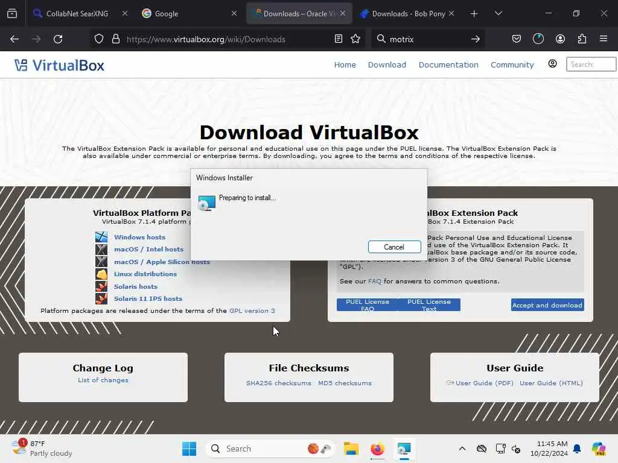
Task: Open the Windows hosts download link
Action: coord(139,237)
